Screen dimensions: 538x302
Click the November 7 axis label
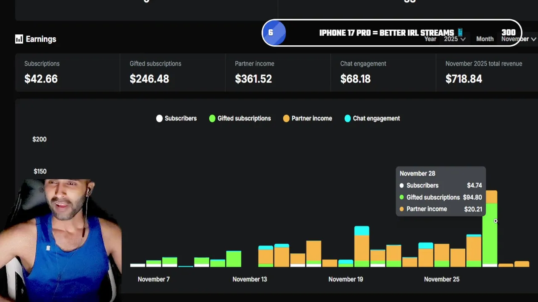click(x=154, y=279)
